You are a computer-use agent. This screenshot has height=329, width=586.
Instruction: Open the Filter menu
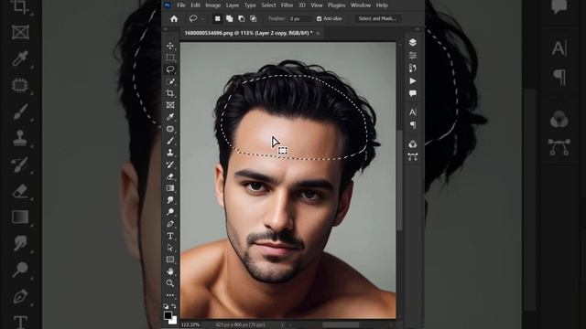coord(287,5)
